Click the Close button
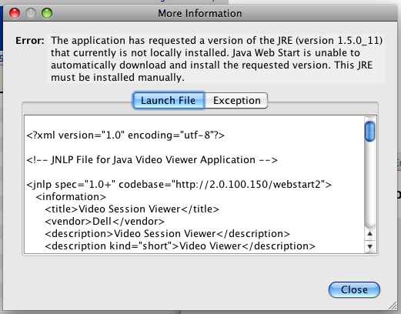This screenshot has width=401, height=314. (354, 290)
